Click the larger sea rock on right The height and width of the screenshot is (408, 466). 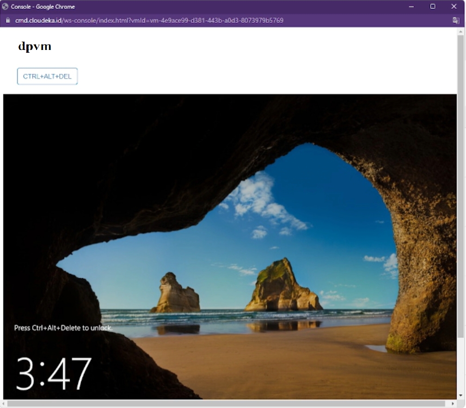(283, 287)
